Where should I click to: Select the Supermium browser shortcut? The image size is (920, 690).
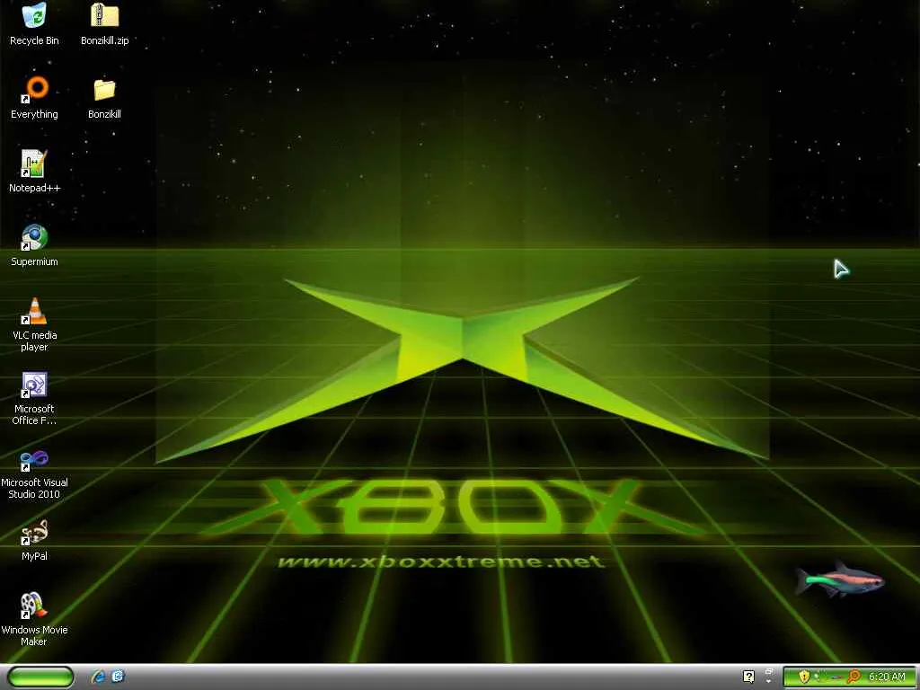pyautogui.click(x=34, y=245)
